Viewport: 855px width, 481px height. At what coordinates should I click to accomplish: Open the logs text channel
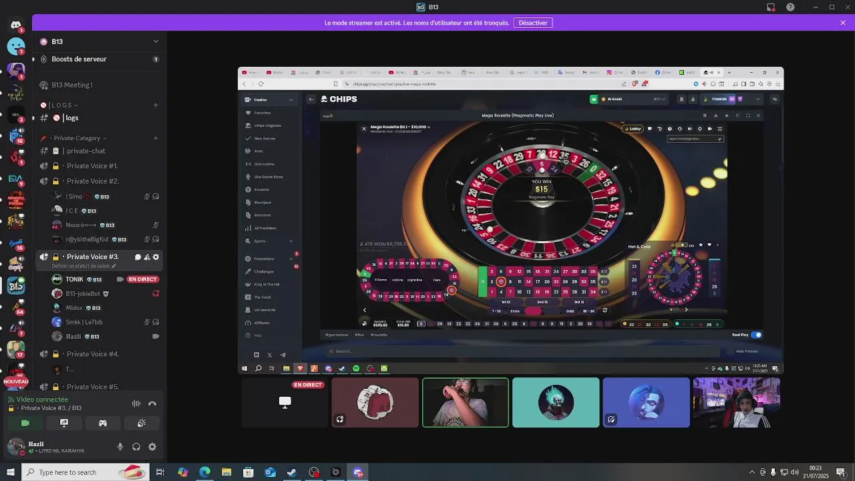pos(99,118)
